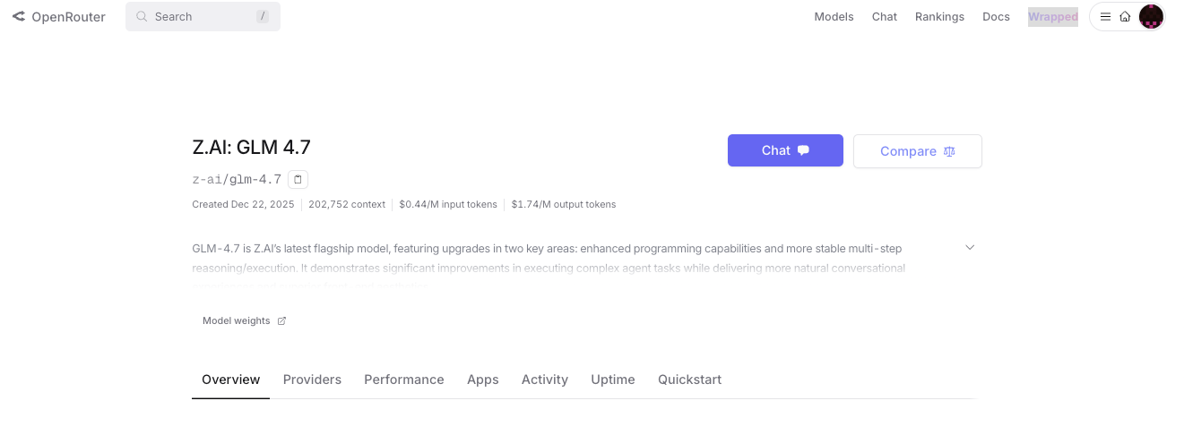1184x435 pixels.
Task: Go to Rankings in the top navigation
Action: point(939,16)
